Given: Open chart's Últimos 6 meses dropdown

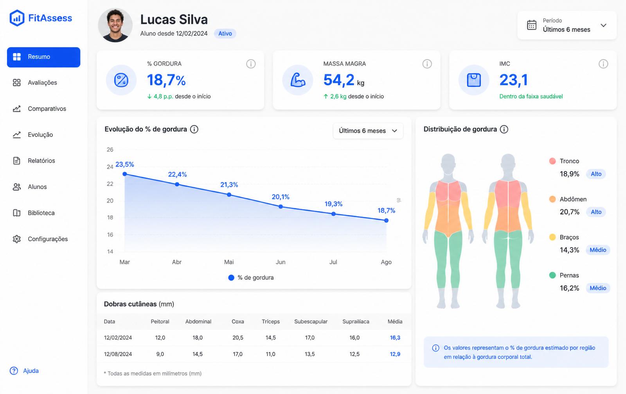Looking at the screenshot, I should tap(368, 131).
